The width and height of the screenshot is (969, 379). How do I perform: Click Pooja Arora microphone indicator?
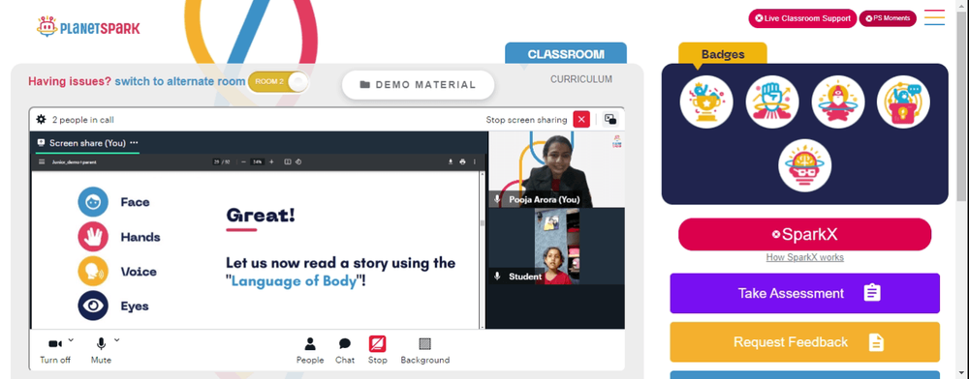click(497, 200)
